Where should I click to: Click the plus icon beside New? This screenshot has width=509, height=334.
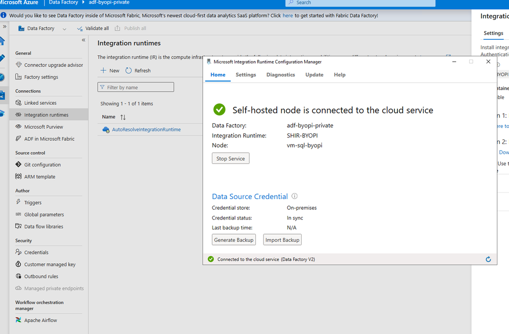click(x=103, y=70)
